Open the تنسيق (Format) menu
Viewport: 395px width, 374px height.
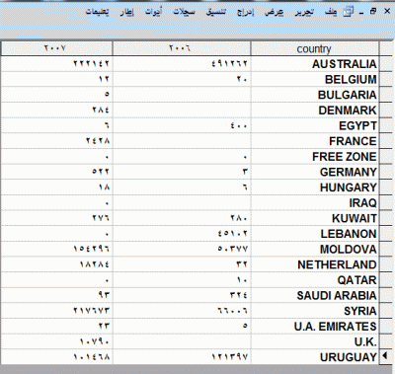coord(216,12)
